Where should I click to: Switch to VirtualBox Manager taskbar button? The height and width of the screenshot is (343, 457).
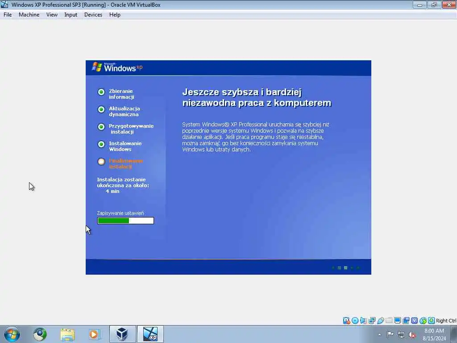pos(122,334)
